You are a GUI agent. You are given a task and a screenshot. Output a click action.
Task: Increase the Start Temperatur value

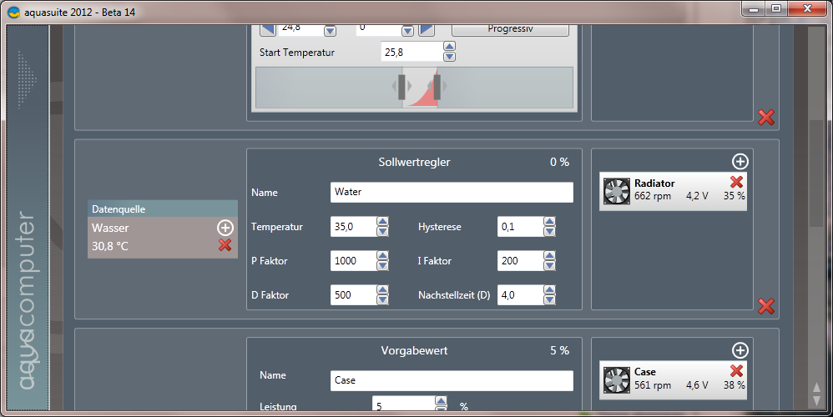pos(449,47)
